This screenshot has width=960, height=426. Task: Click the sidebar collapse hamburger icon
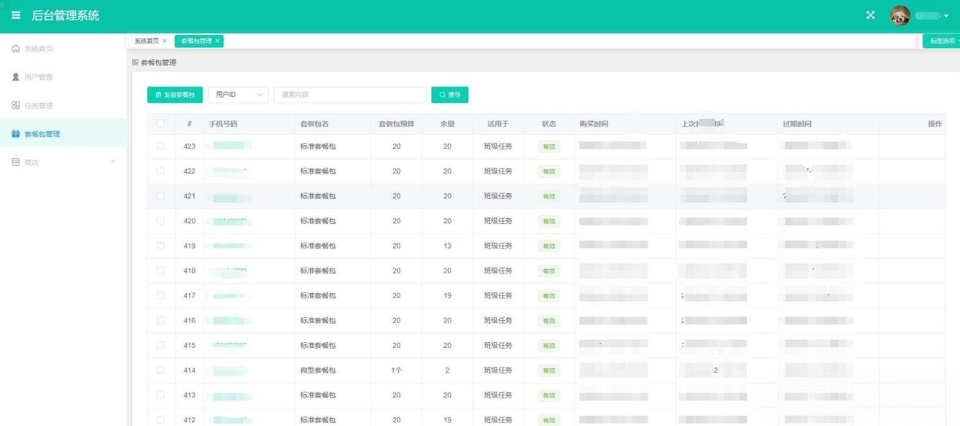coord(16,16)
